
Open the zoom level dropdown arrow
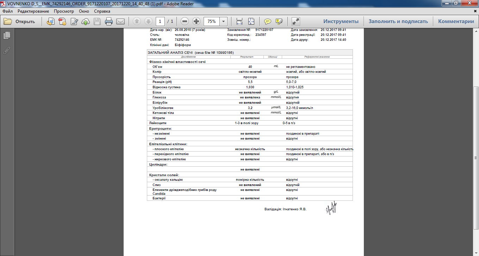(223, 21)
